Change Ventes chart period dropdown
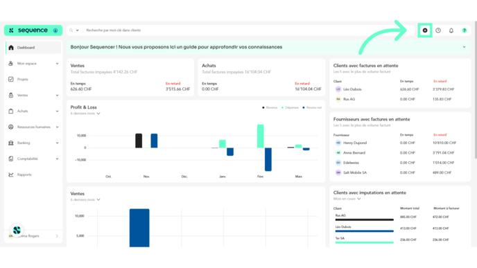 point(85,200)
